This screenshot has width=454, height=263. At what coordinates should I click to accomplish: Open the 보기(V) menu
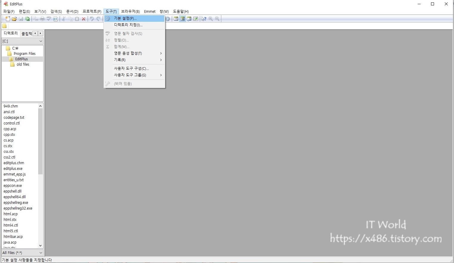(x=40, y=11)
